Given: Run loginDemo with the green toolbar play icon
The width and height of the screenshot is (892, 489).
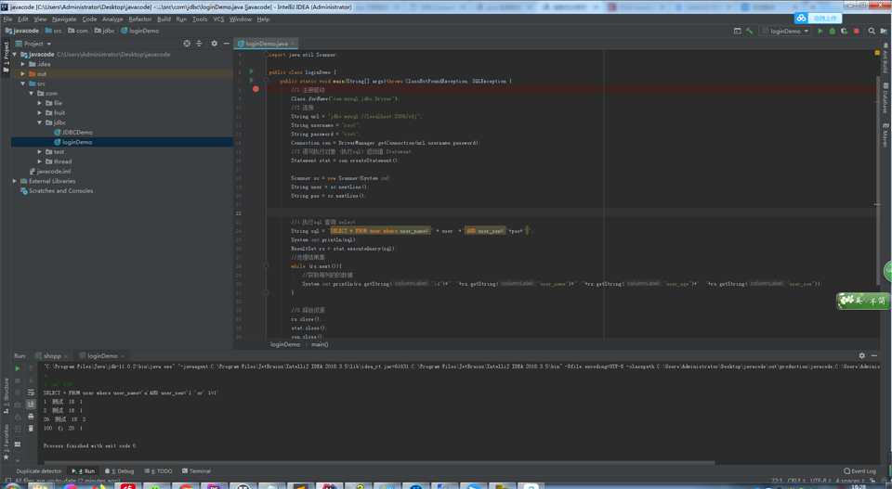Looking at the screenshot, I should (x=820, y=32).
